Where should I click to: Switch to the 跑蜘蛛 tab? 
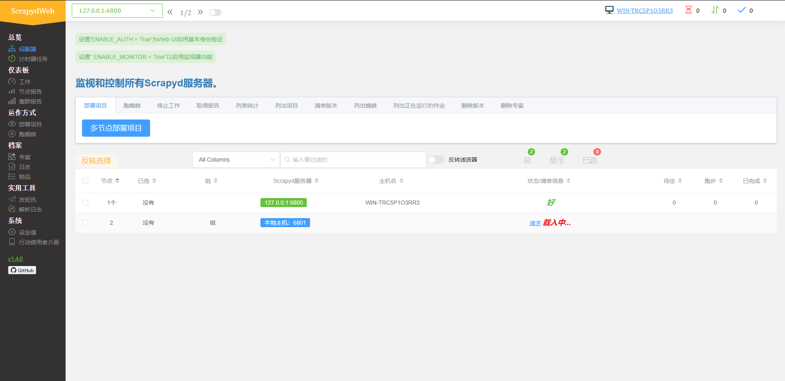point(132,106)
